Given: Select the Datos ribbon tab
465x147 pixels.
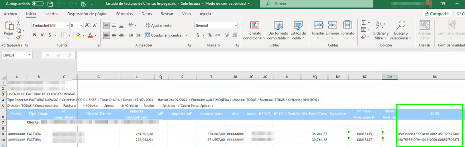Looking at the screenshot, I should click(x=147, y=14).
